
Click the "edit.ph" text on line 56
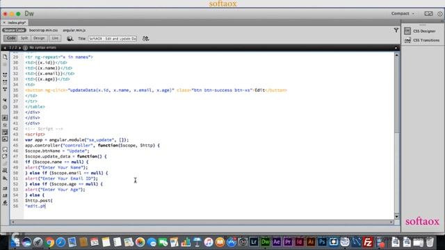click(35, 206)
